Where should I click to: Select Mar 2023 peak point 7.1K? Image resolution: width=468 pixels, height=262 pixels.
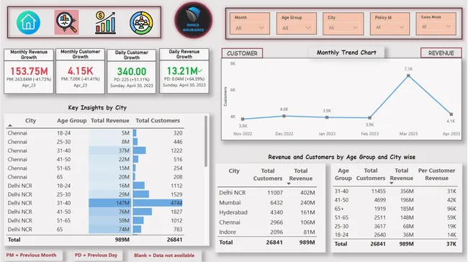(x=408, y=76)
